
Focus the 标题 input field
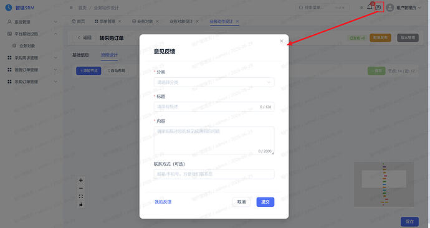214,107
